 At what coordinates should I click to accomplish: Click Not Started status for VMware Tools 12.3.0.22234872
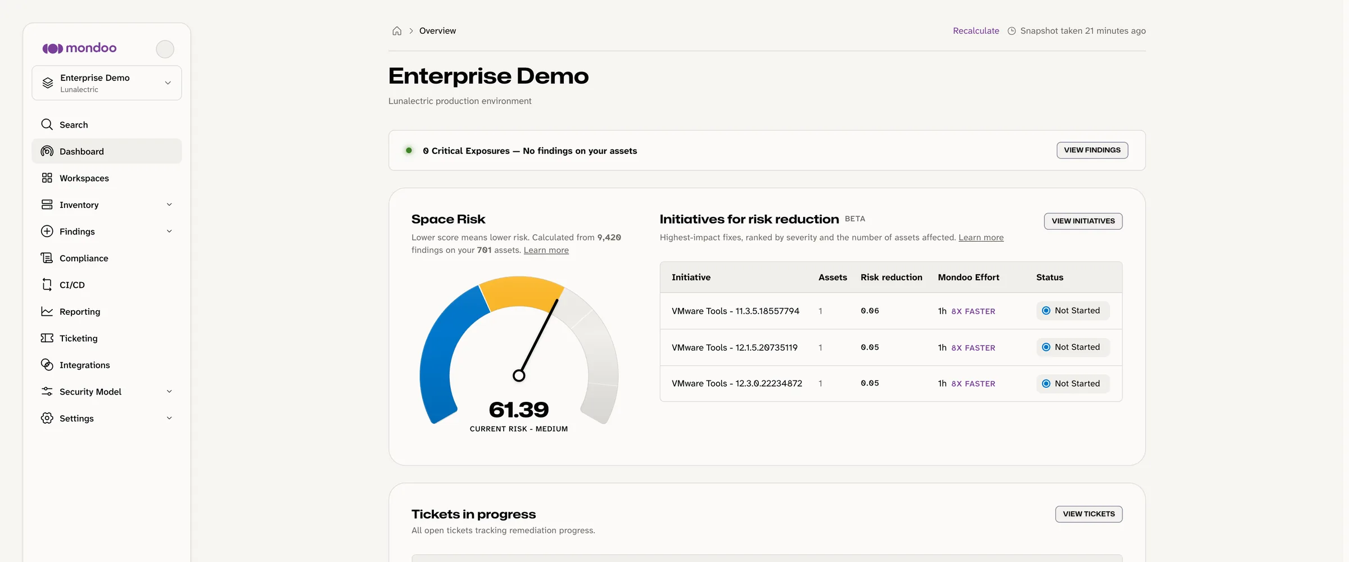pos(1072,384)
